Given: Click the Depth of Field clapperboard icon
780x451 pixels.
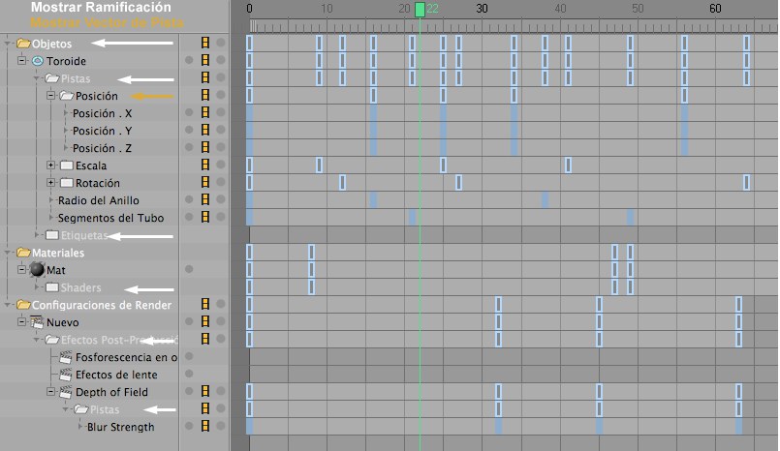Looking at the screenshot, I should (x=66, y=392).
